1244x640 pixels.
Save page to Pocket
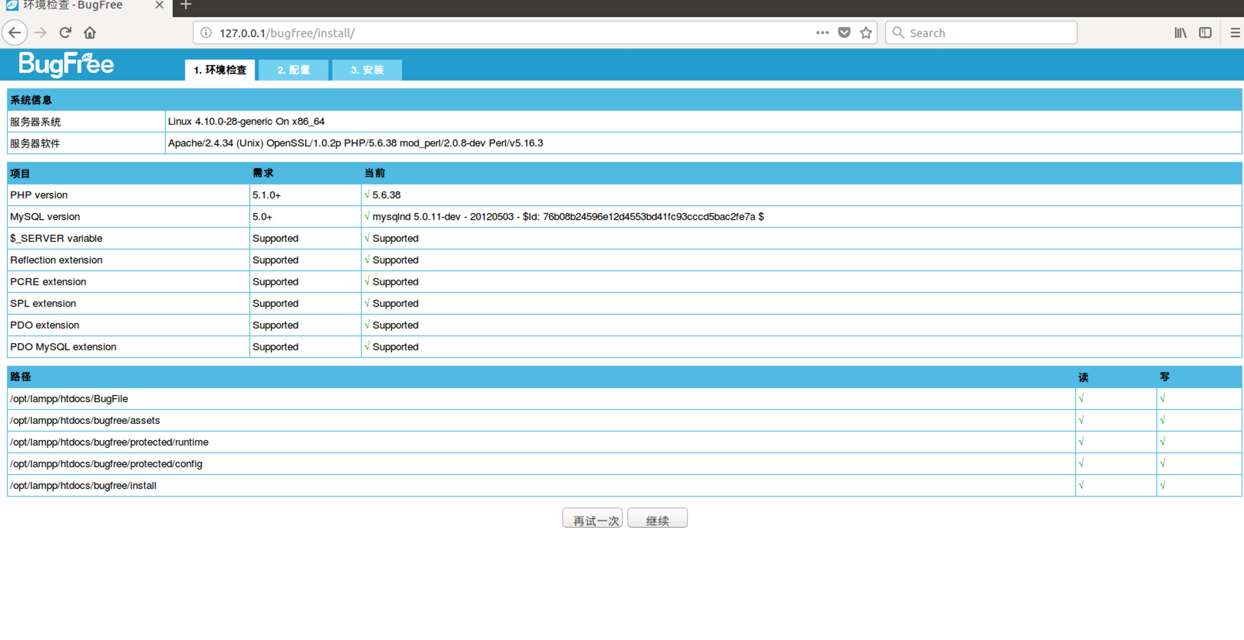844,33
